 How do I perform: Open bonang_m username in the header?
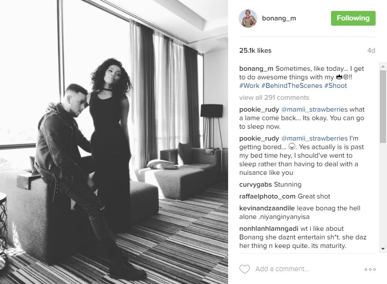279,19
